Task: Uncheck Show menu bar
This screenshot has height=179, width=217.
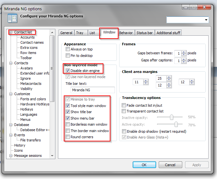Action: [x=68, y=118]
